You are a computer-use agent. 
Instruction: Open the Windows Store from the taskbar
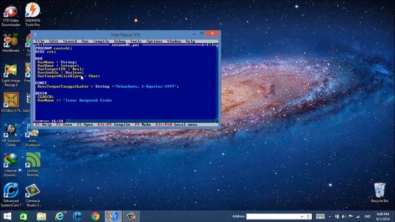click(x=23, y=216)
